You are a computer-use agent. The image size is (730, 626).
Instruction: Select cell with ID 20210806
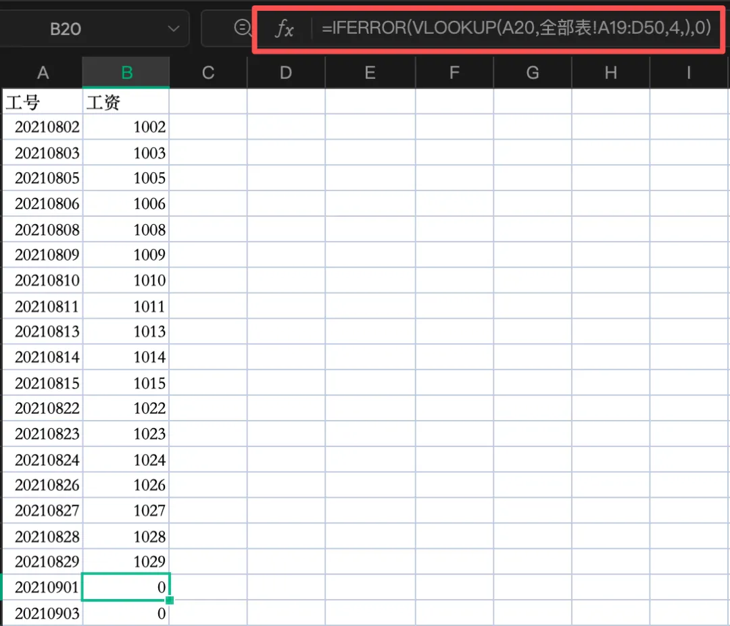pyautogui.click(x=43, y=203)
